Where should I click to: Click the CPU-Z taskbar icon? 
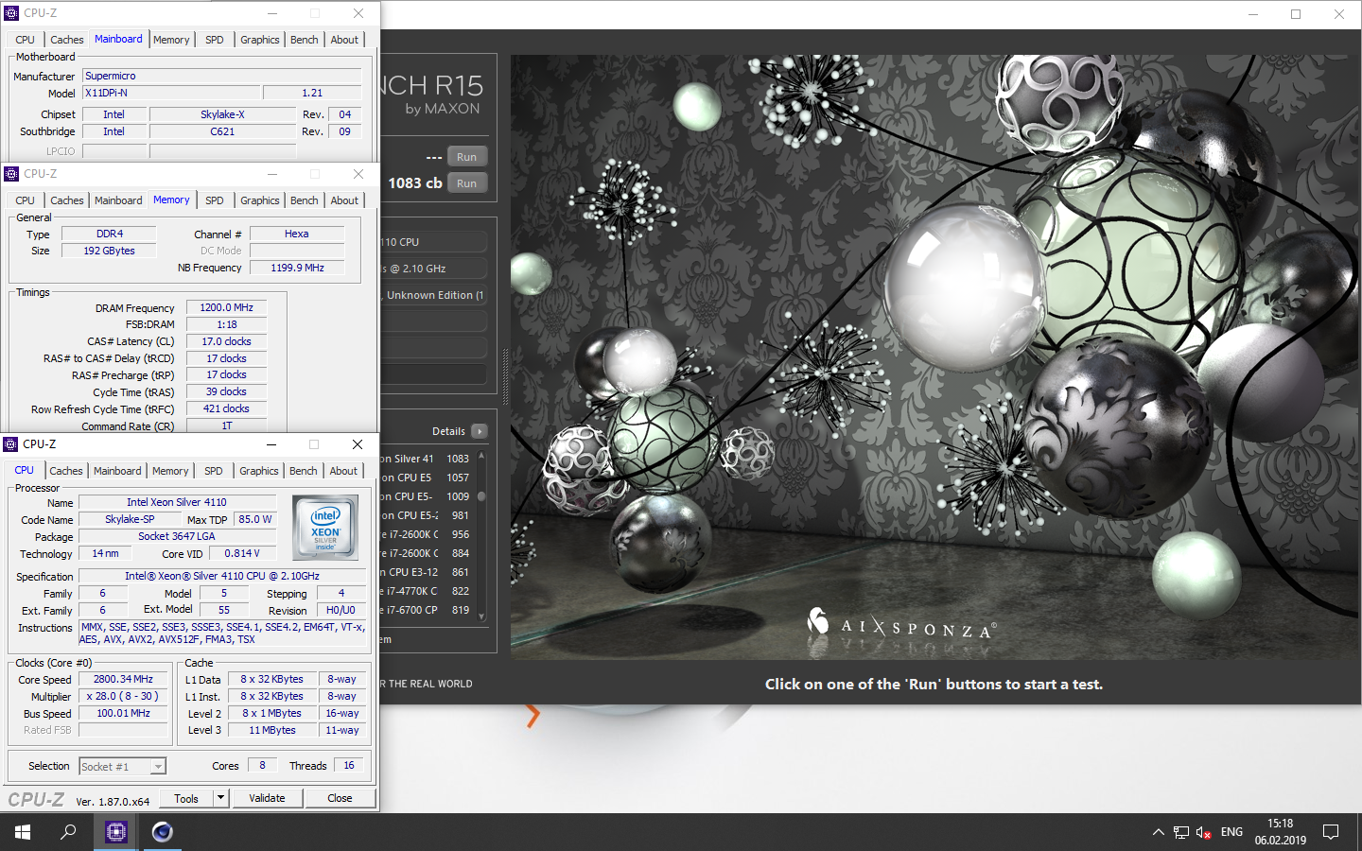tap(116, 832)
